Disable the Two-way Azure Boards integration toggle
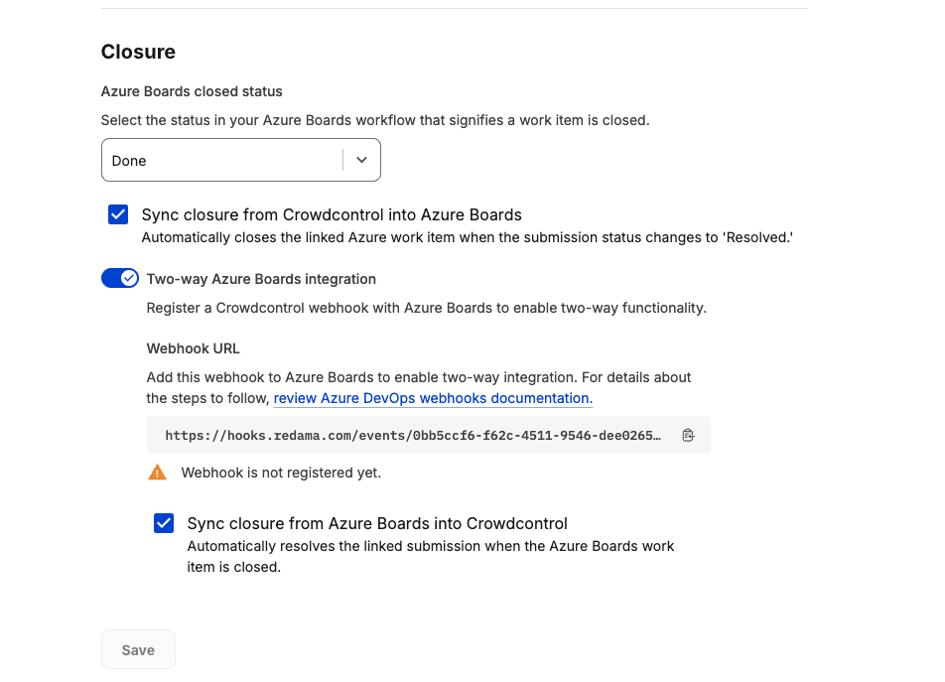 (x=120, y=279)
